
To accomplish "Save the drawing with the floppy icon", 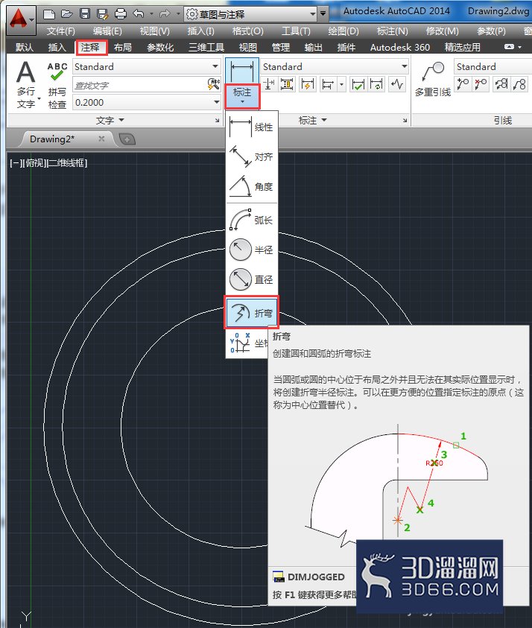I will click(x=85, y=14).
